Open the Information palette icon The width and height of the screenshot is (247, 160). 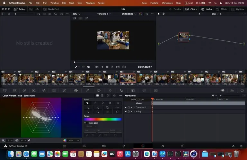(242, 90)
